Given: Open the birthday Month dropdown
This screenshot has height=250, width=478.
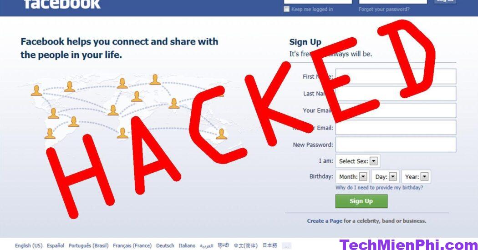Looking at the screenshot, I should click(352, 177).
